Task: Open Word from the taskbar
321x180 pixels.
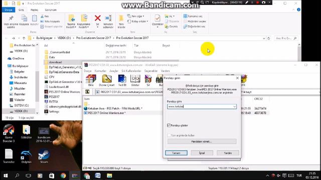Action: (x=98, y=175)
